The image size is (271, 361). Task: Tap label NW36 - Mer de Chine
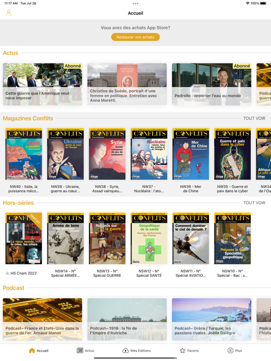191,189
